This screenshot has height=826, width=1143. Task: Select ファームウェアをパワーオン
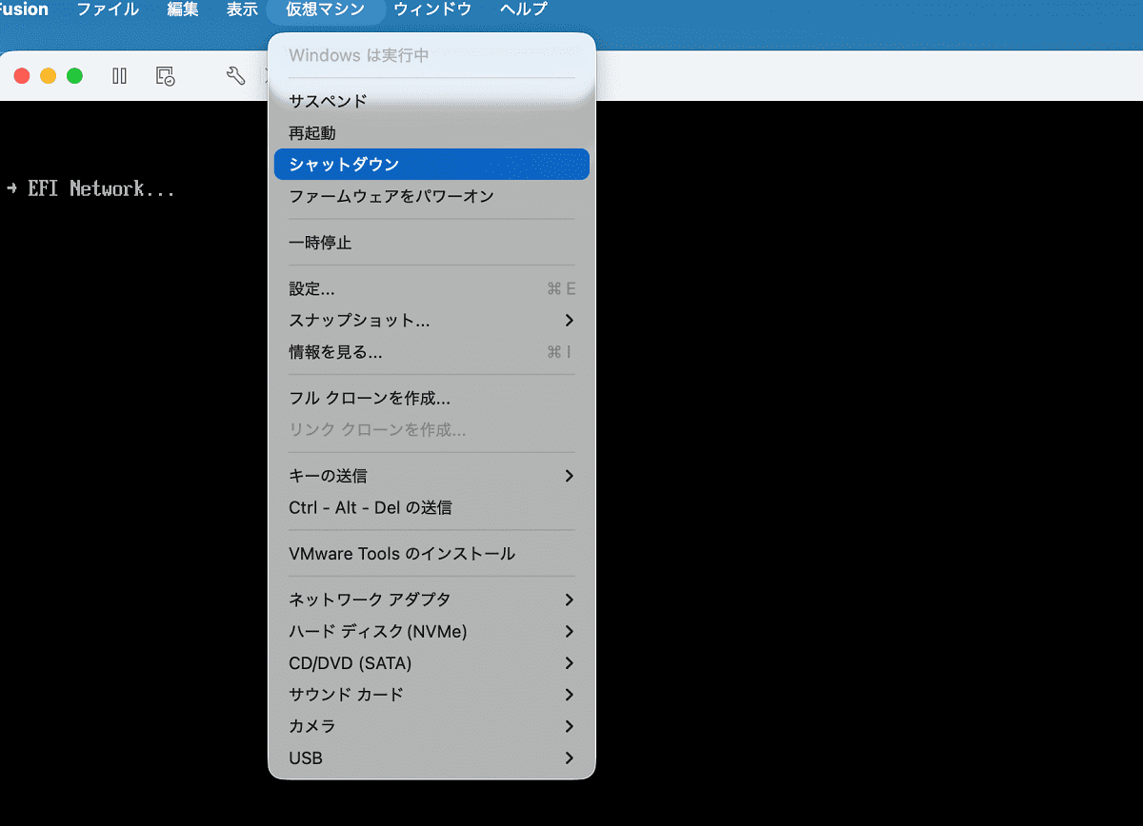coord(431,196)
